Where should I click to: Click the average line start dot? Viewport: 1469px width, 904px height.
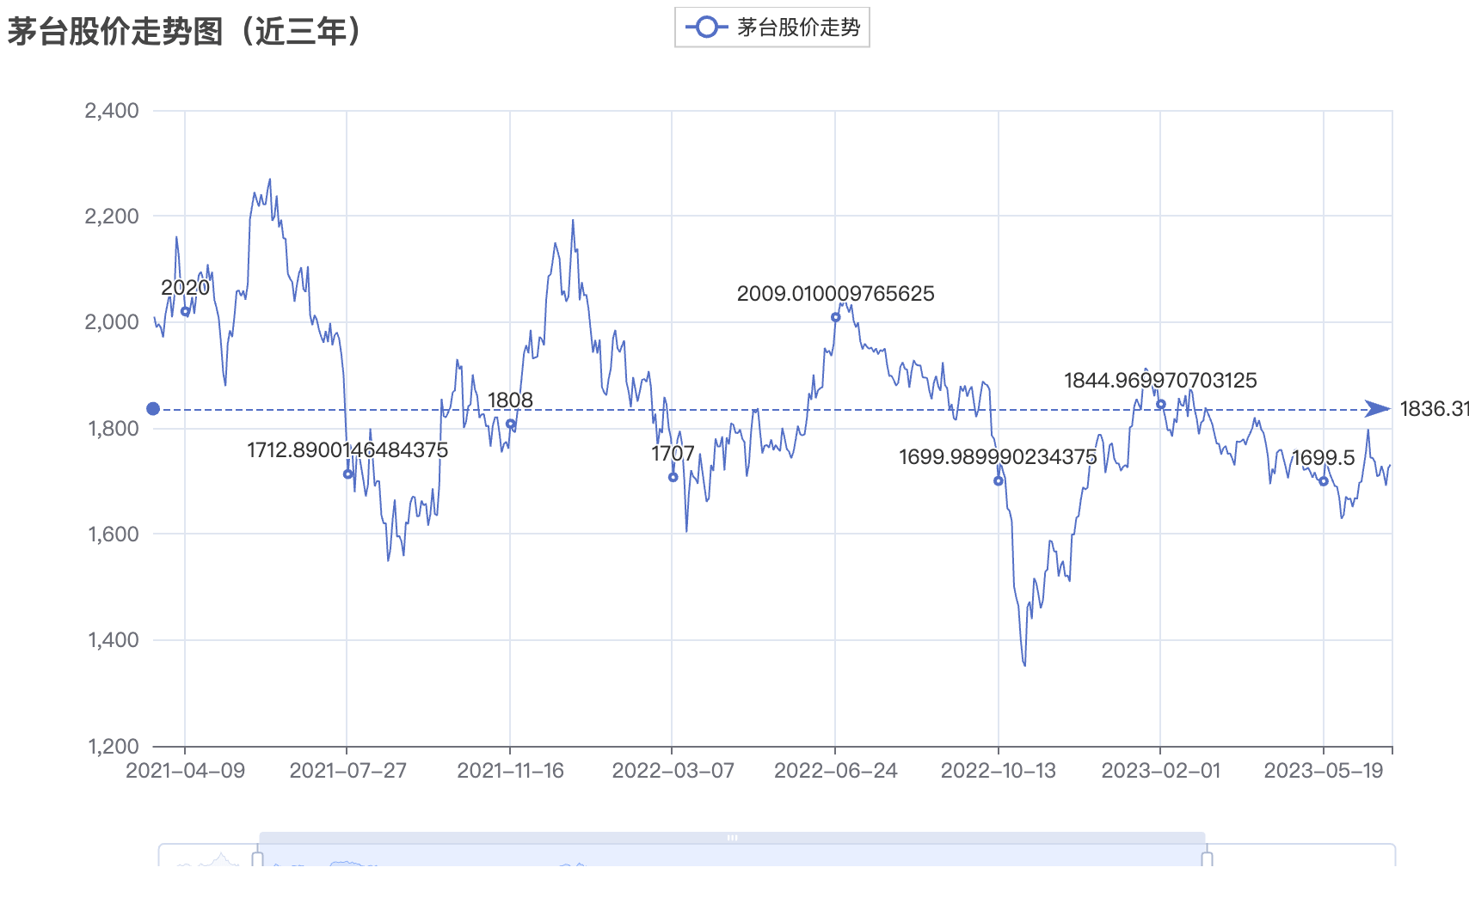153,409
